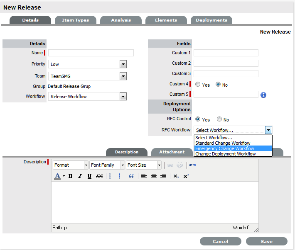The width and height of the screenshot is (295, 250).
Task: Align text right
Action: click(x=163, y=176)
